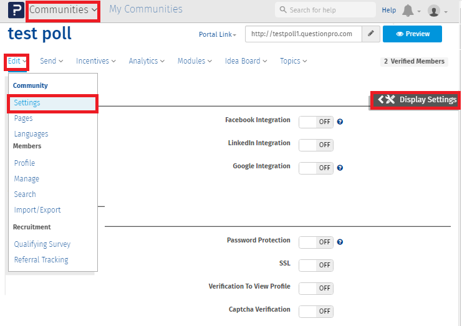Enable the LinkedIn Integration toggle
462x326 pixels.
[x=316, y=145]
